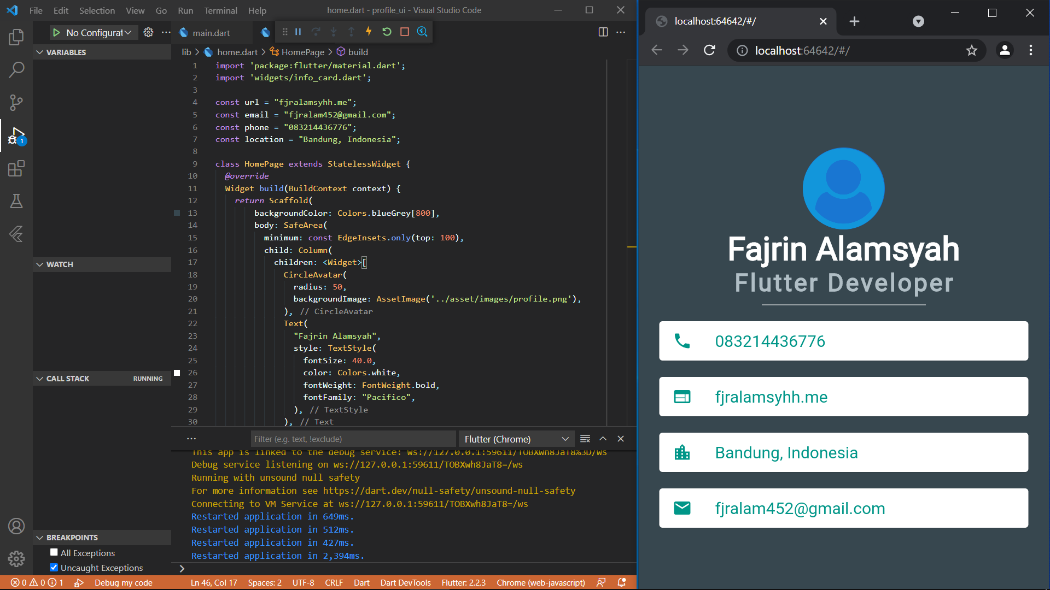Trigger hot reload with the lightning bolt
This screenshot has width=1050, height=590.
(x=369, y=32)
